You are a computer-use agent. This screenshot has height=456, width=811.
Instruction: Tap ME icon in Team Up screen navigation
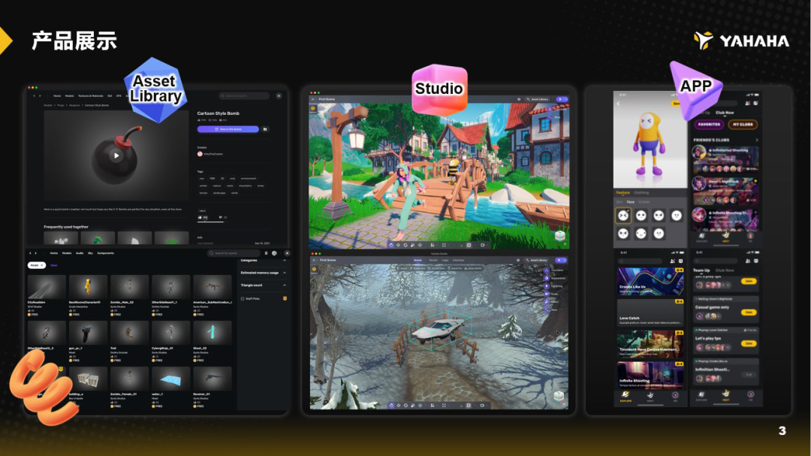pyautogui.click(x=750, y=396)
